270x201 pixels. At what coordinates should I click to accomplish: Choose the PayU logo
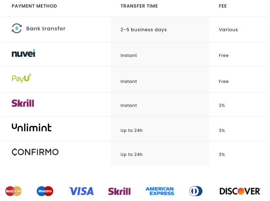tap(21, 78)
